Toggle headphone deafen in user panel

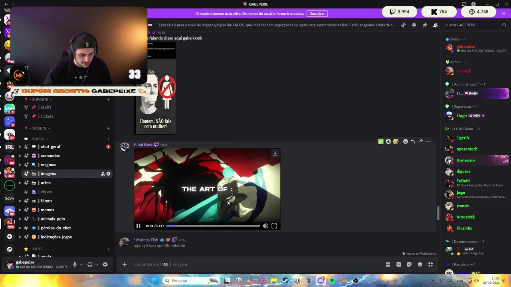[x=90, y=265]
